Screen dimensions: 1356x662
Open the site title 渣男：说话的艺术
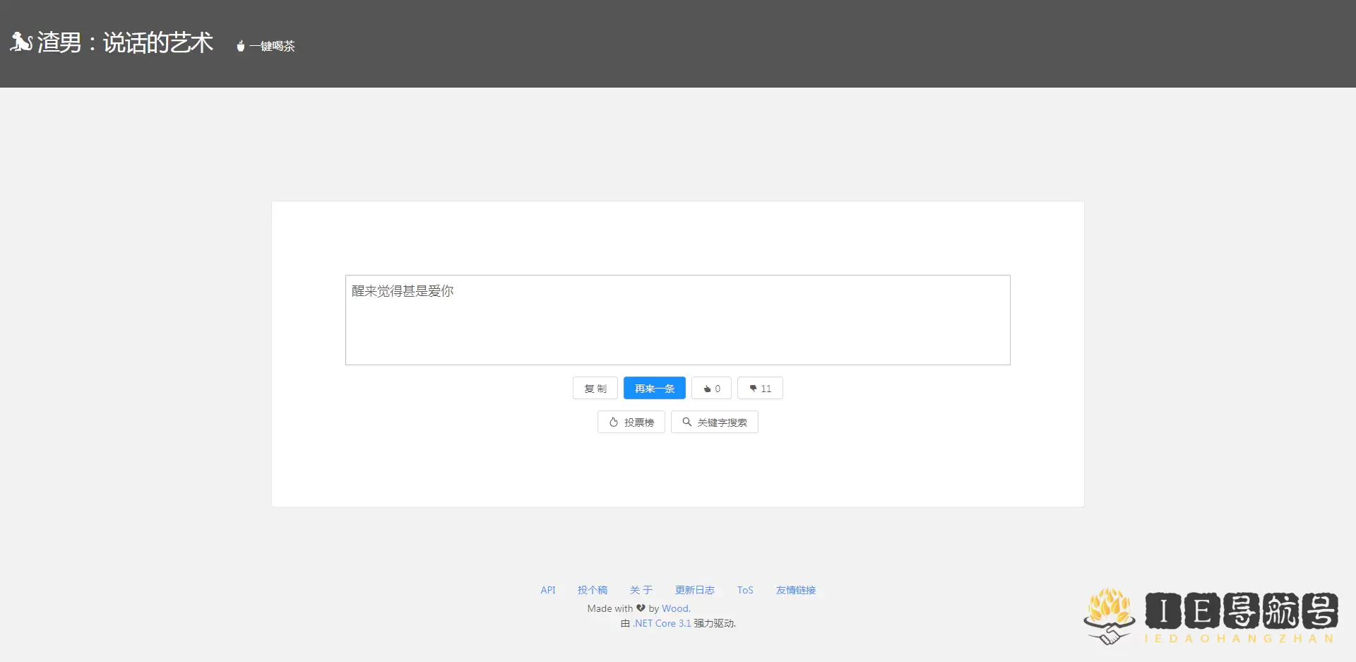[x=125, y=43]
